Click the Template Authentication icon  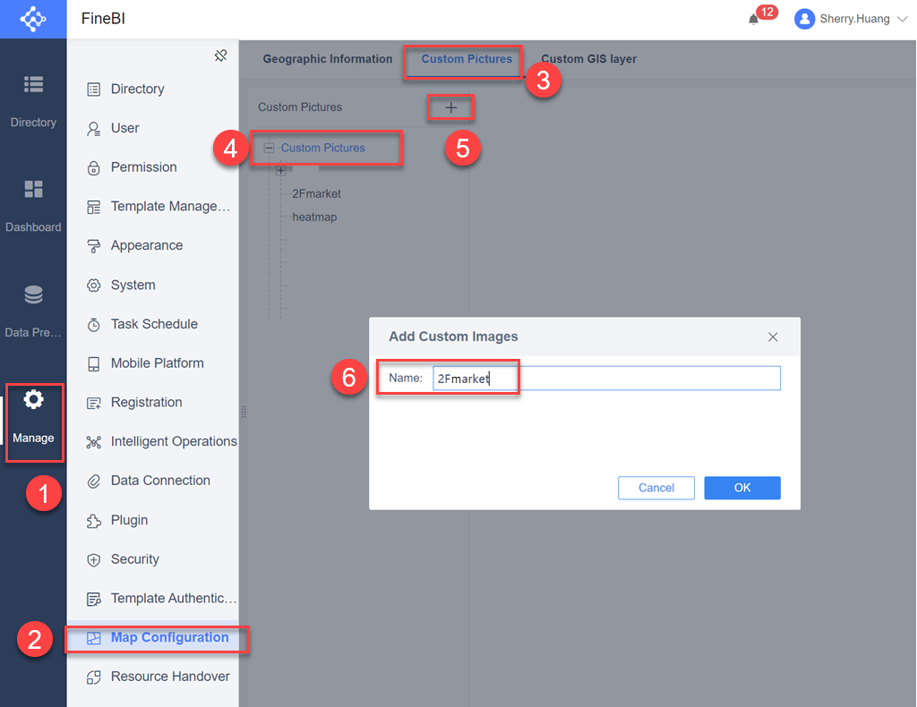[x=93, y=599]
